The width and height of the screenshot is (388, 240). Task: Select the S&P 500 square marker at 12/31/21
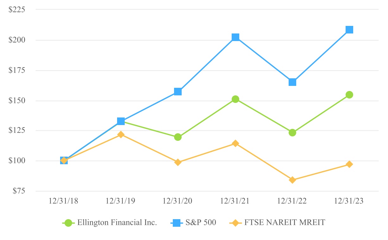click(235, 37)
